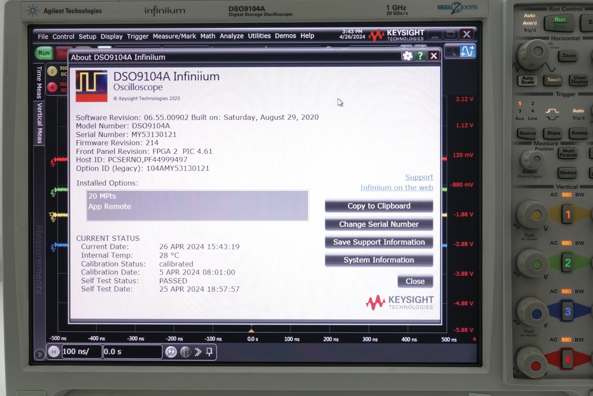This screenshot has height=396, width=593.
Task: Toggle on-screen channel 1 yellow badge
Action: pos(52,71)
